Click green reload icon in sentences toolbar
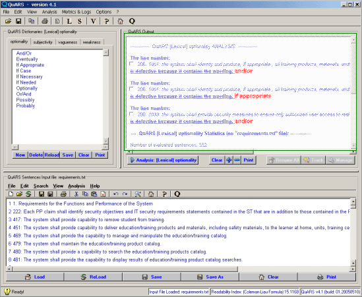This screenshot has width=362, height=297. click(x=28, y=194)
